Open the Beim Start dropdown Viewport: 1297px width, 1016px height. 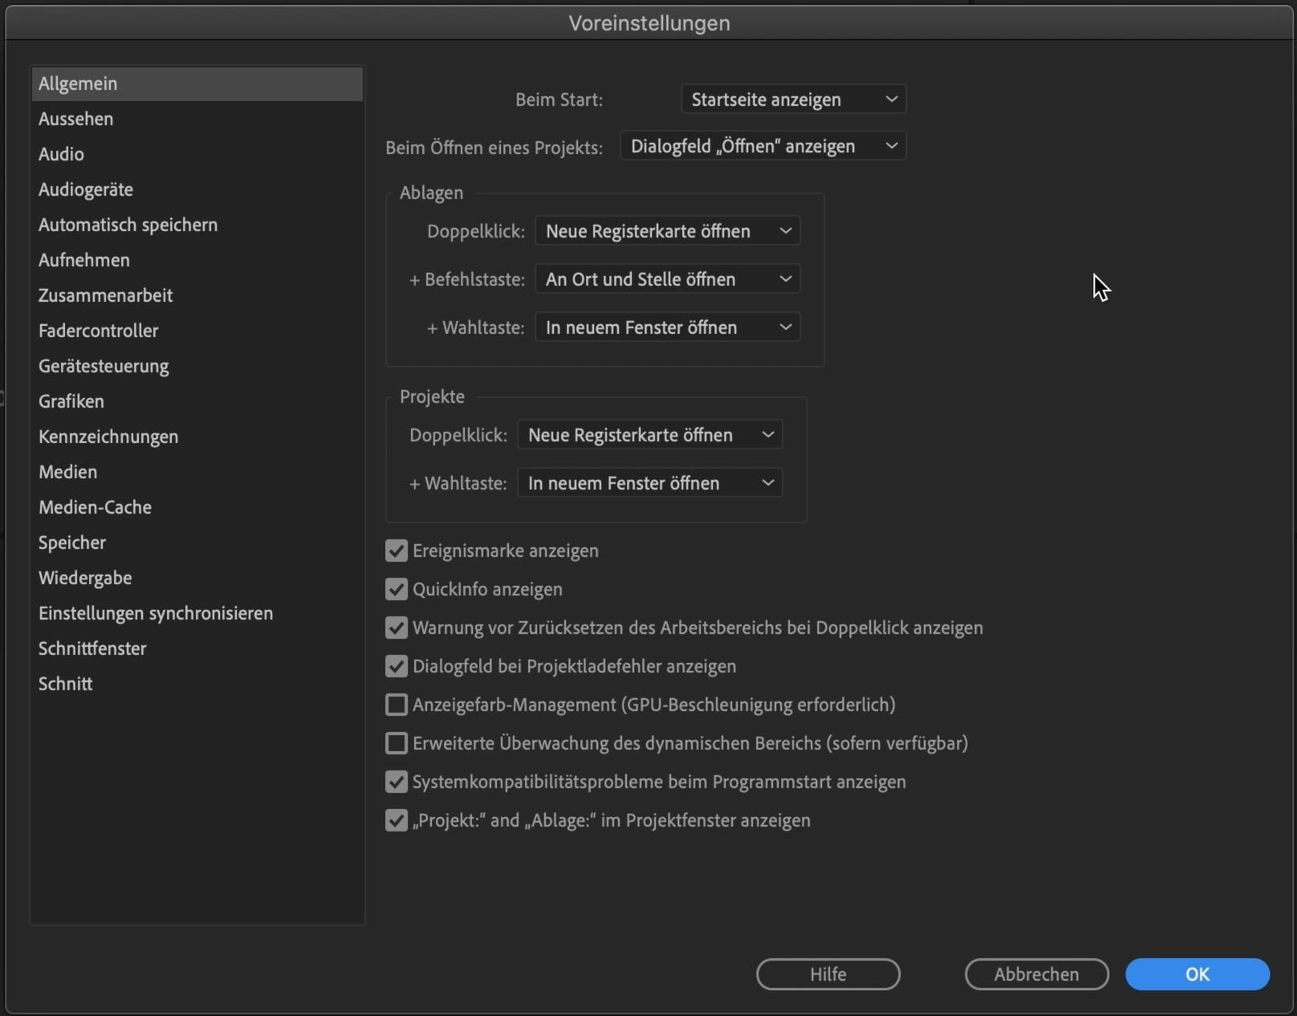tap(793, 100)
